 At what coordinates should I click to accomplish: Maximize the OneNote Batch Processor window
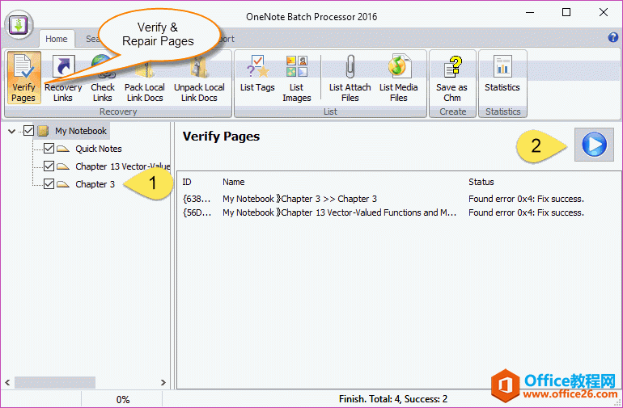tap(566, 12)
